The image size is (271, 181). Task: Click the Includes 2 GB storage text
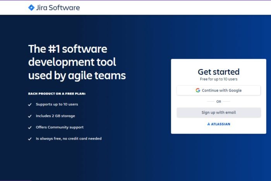tap(55, 116)
